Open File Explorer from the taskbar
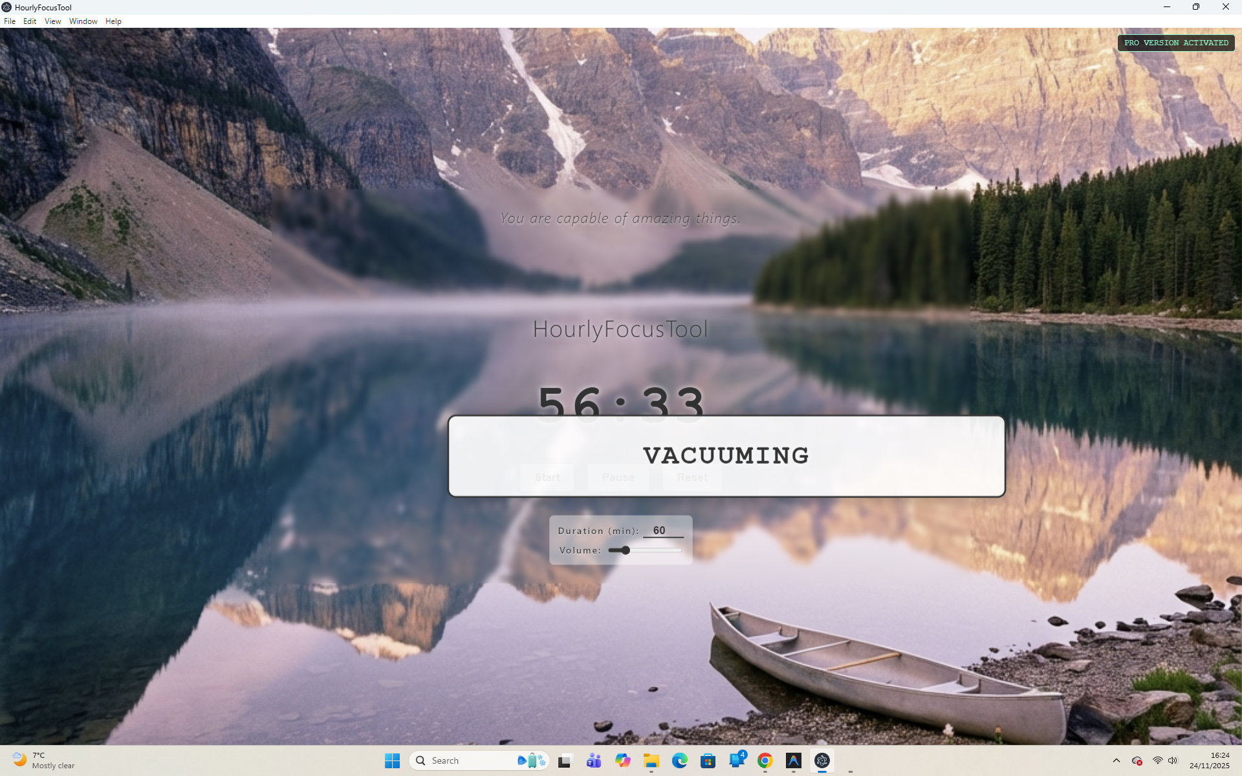The height and width of the screenshot is (776, 1242). [651, 760]
